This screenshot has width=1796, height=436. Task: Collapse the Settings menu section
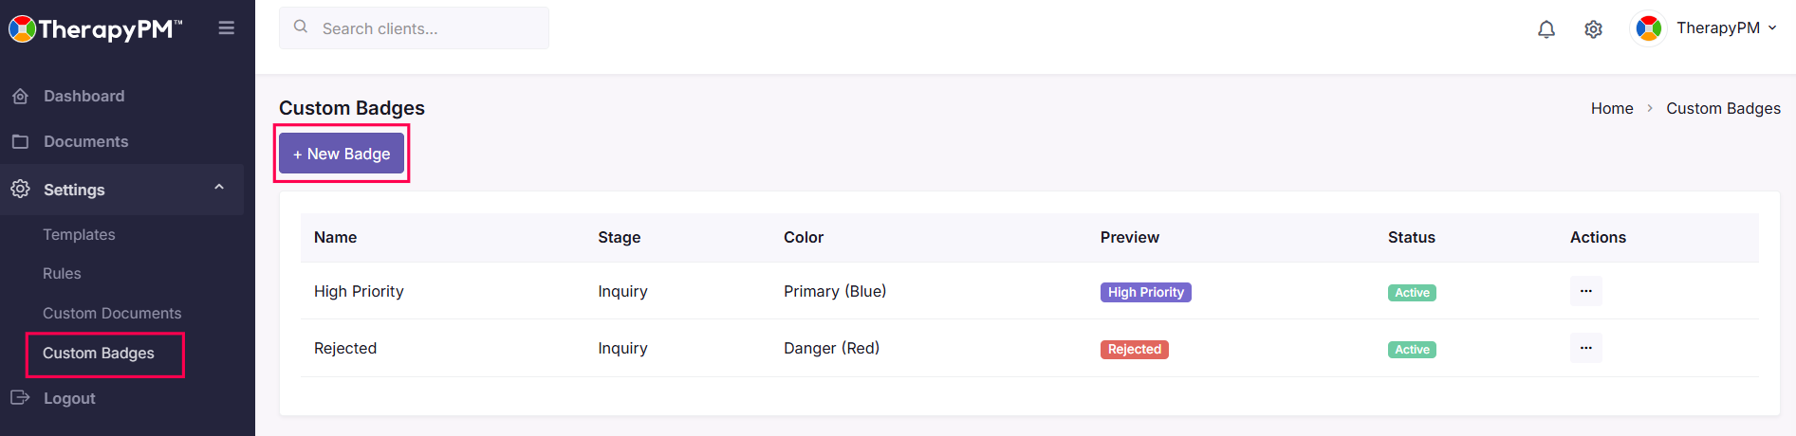pyautogui.click(x=219, y=188)
